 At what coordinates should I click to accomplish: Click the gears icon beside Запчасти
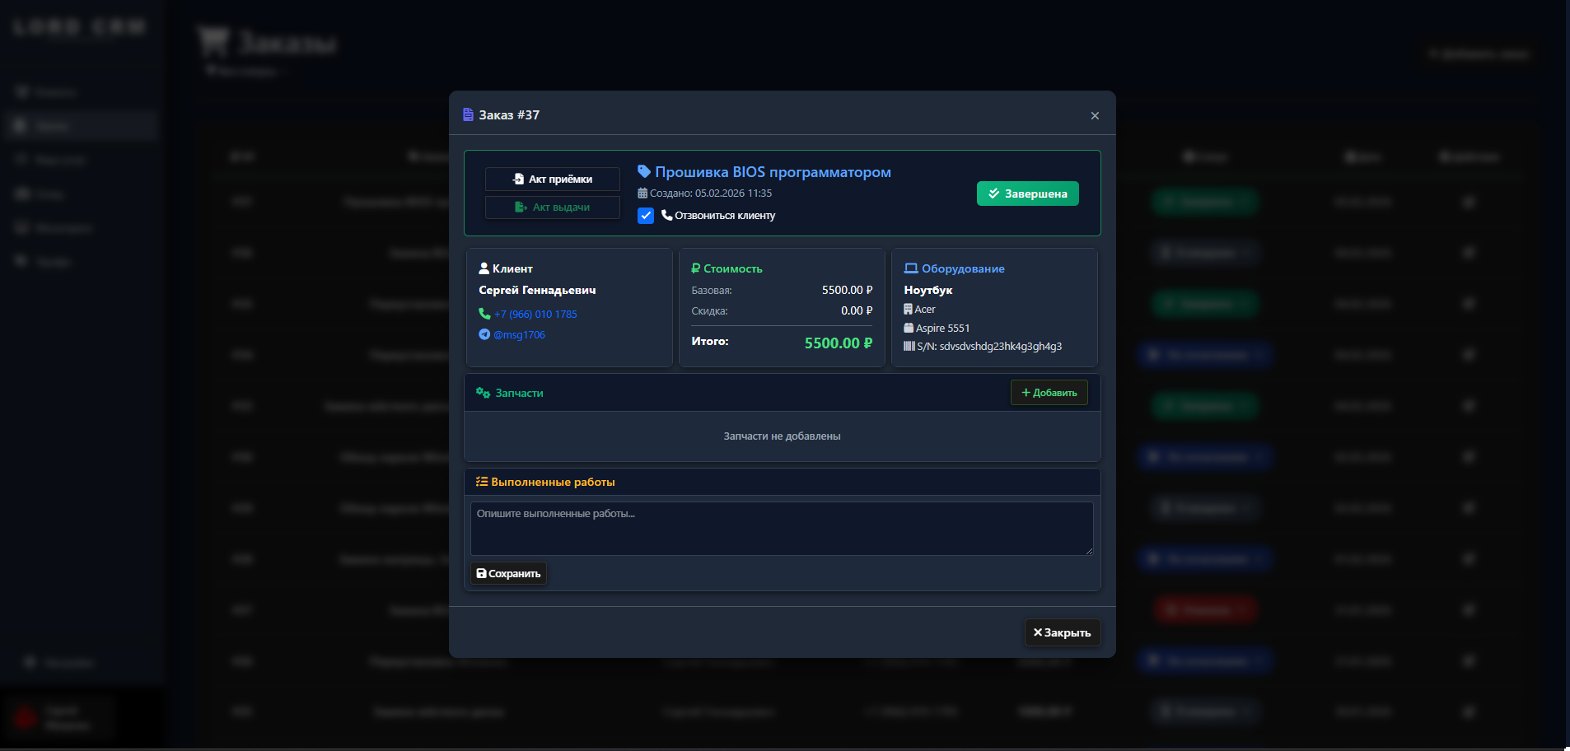tap(483, 393)
